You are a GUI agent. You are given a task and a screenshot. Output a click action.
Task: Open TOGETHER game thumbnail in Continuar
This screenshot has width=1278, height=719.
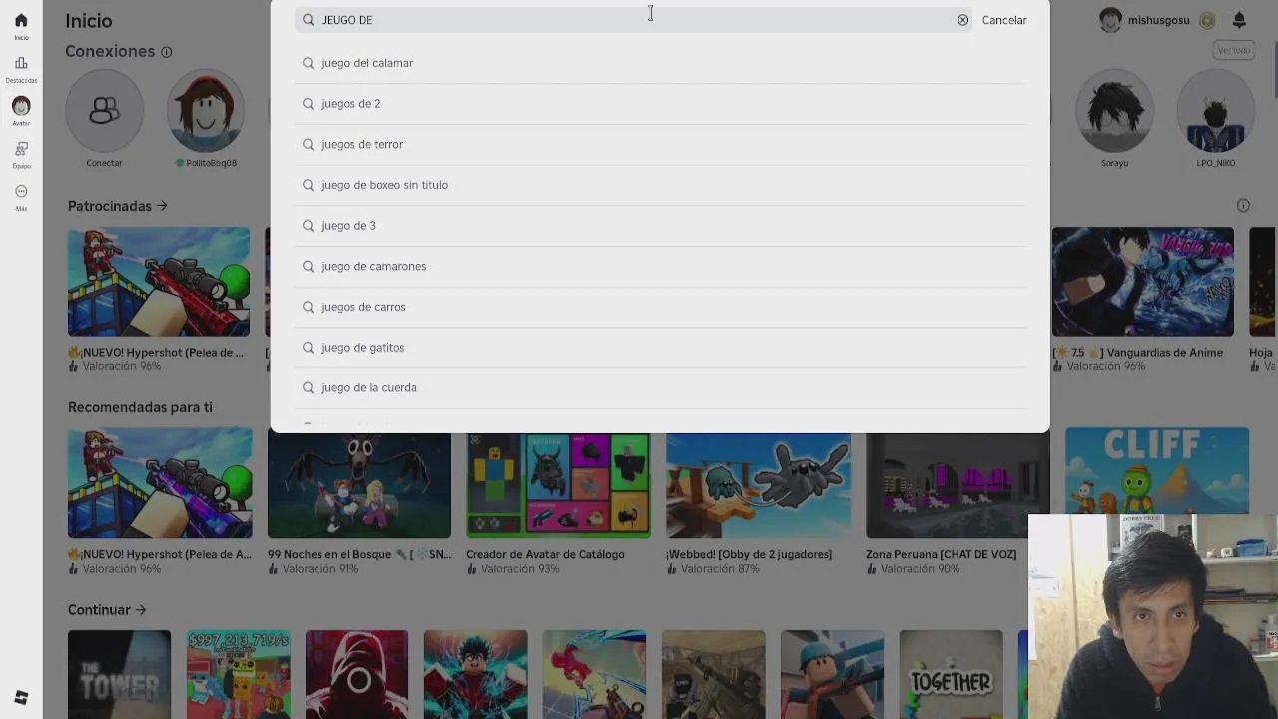point(951,674)
